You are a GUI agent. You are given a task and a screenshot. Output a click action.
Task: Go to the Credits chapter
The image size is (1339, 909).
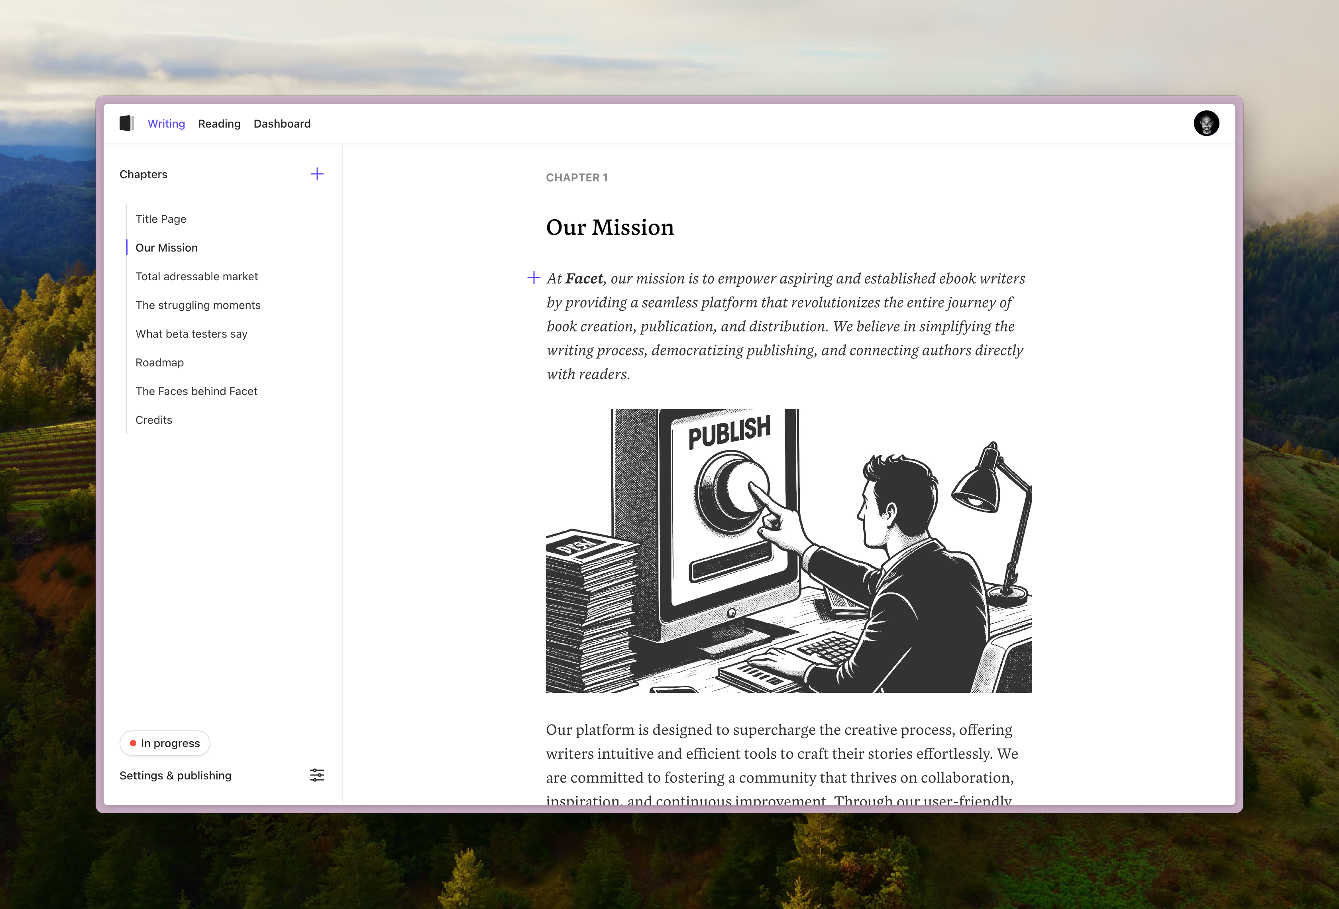154,420
